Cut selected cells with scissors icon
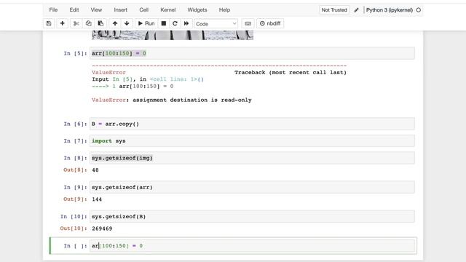Screen dimensions: 466x262 [76, 23]
